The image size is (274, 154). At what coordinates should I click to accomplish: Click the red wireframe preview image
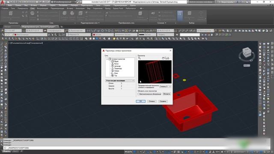[x=155, y=72]
